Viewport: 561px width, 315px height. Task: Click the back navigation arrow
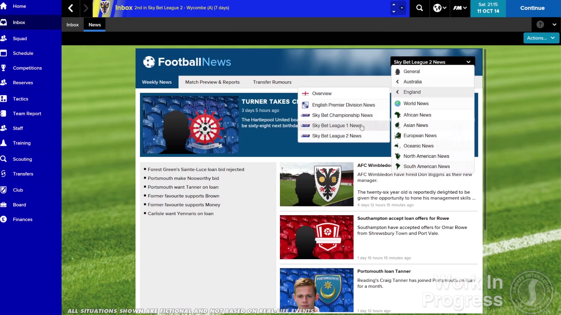tap(70, 8)
